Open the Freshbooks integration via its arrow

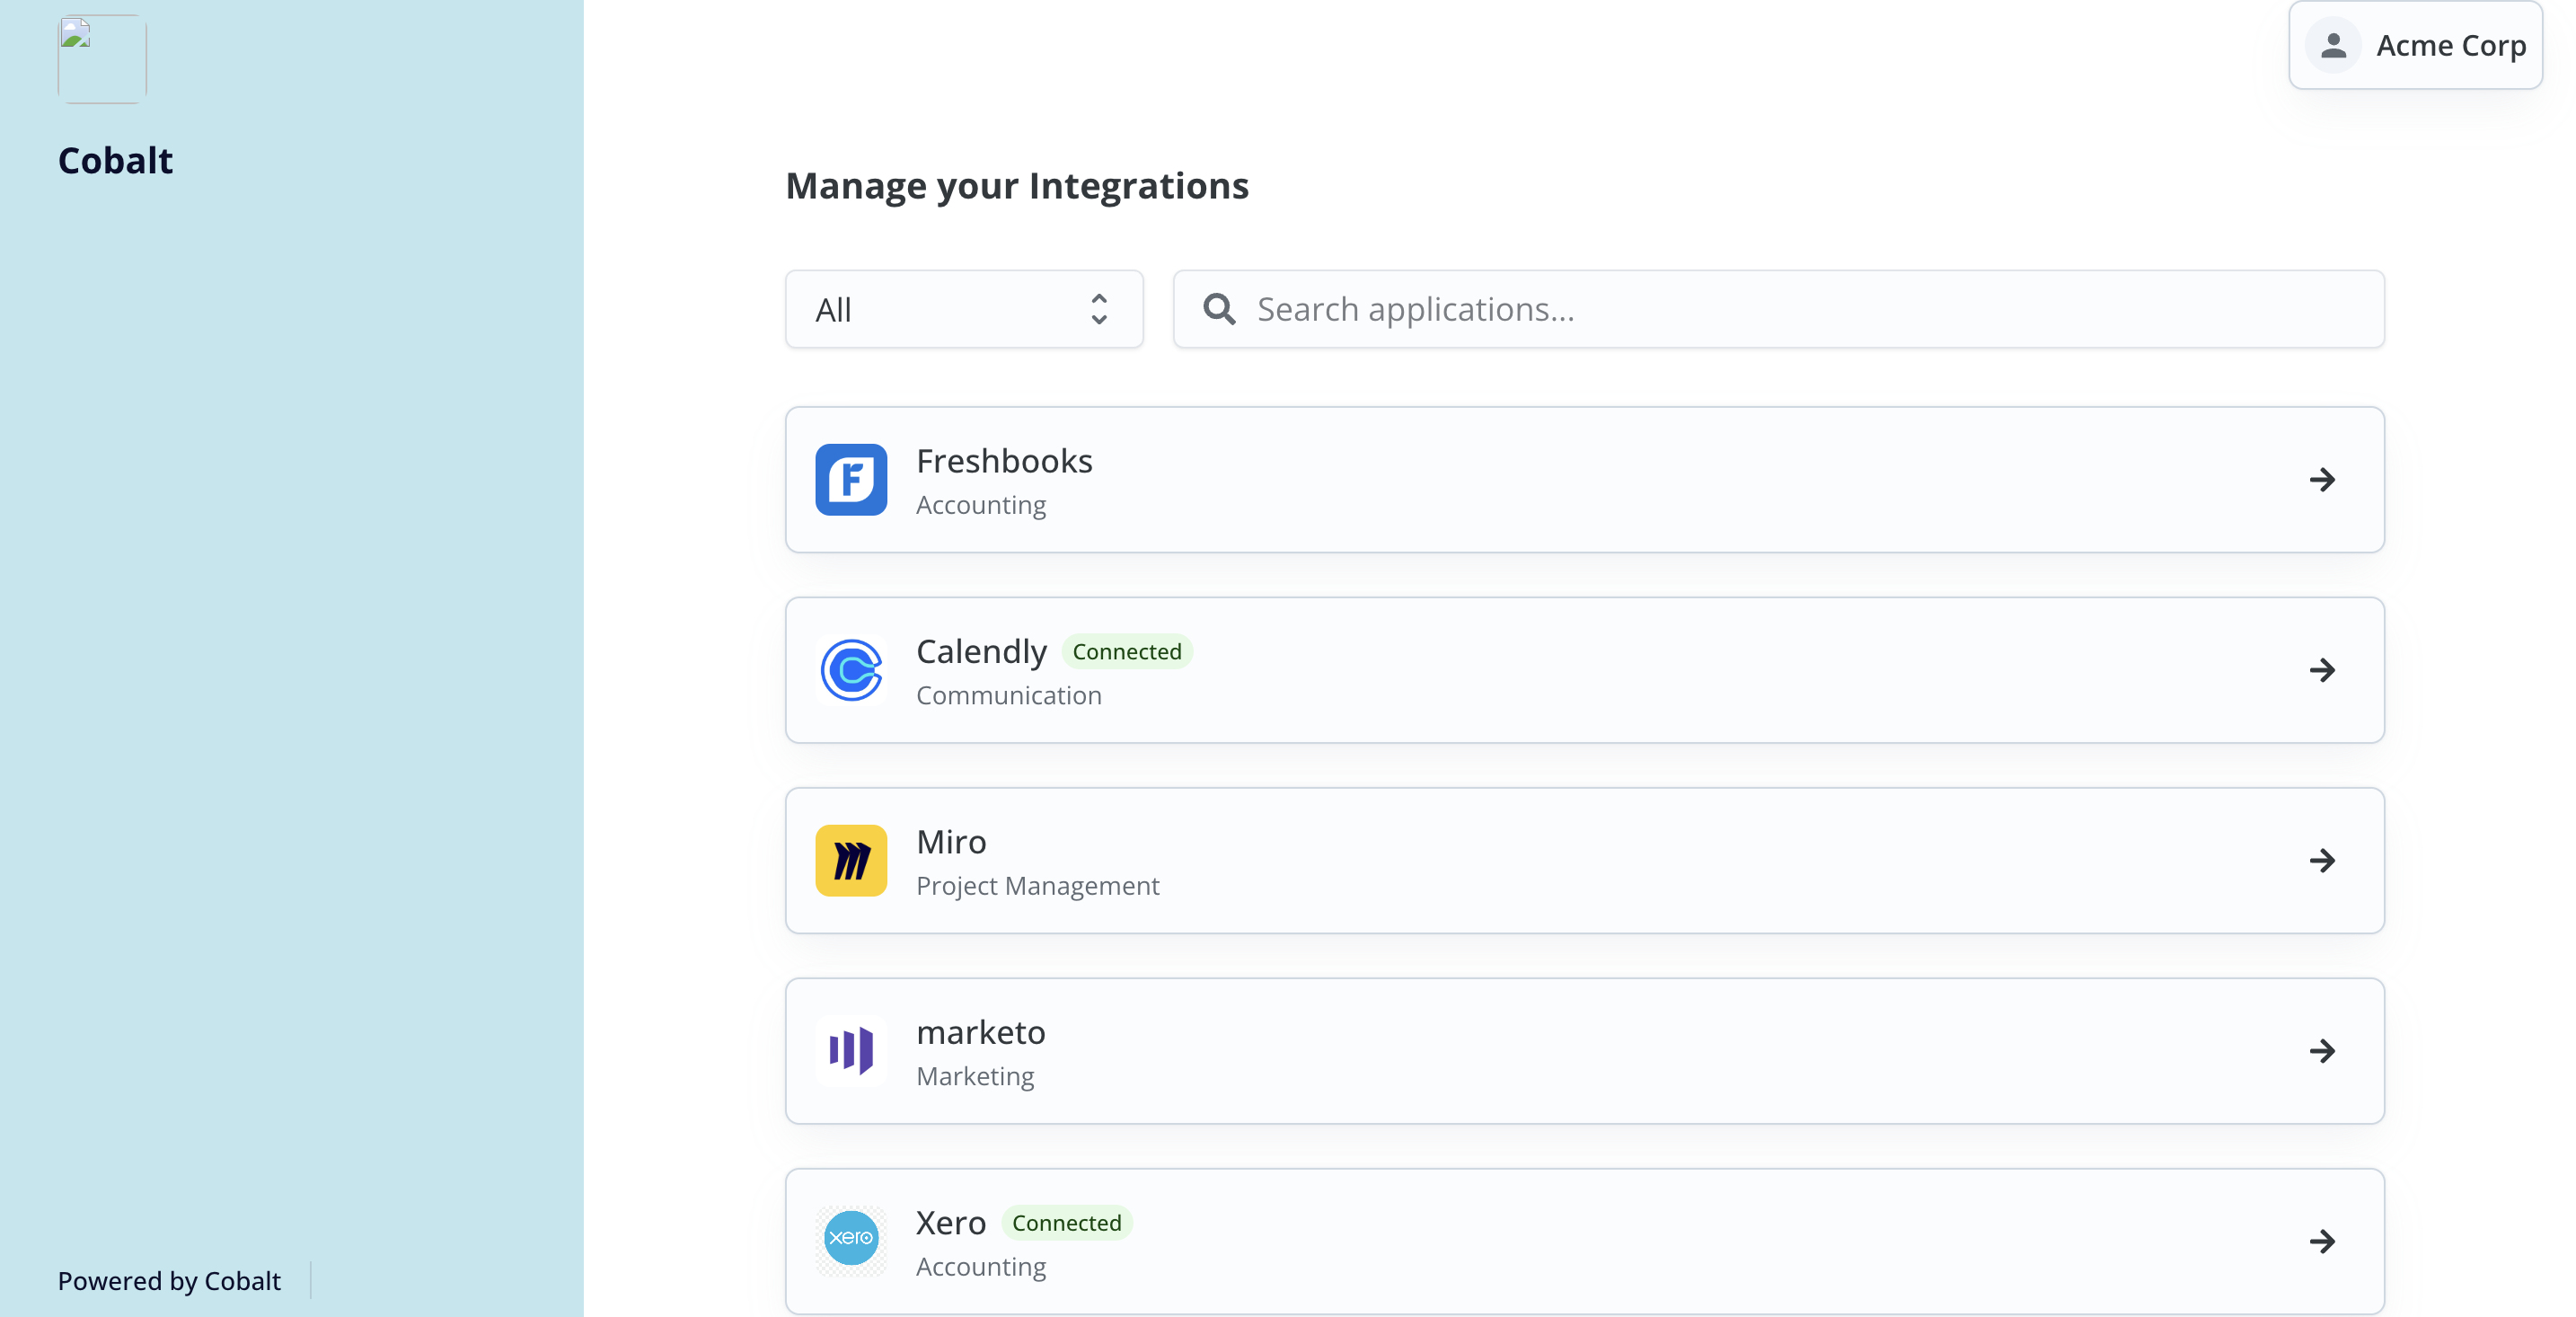pos(2324,480)
